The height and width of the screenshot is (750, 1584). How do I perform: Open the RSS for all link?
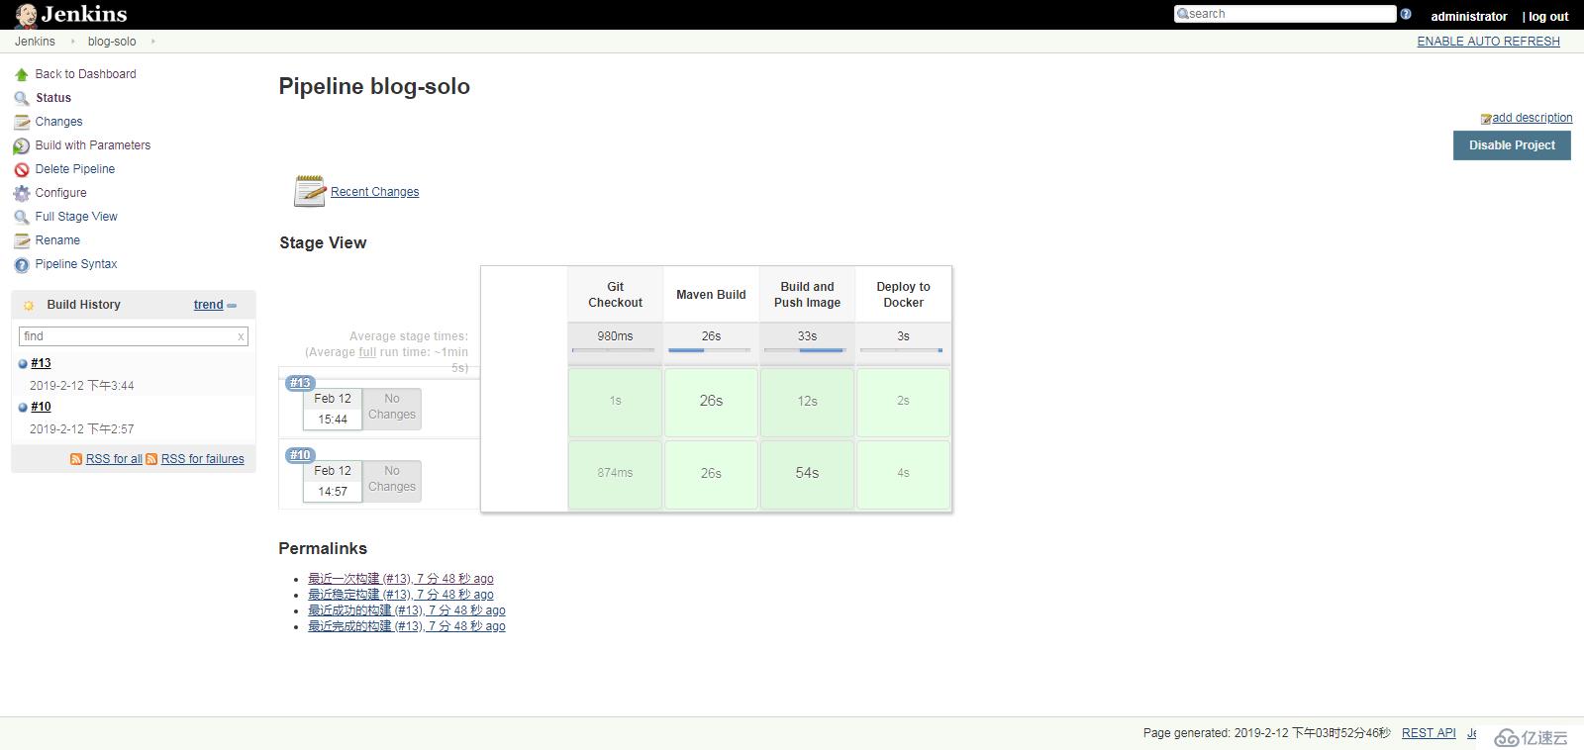coord(114,459)
